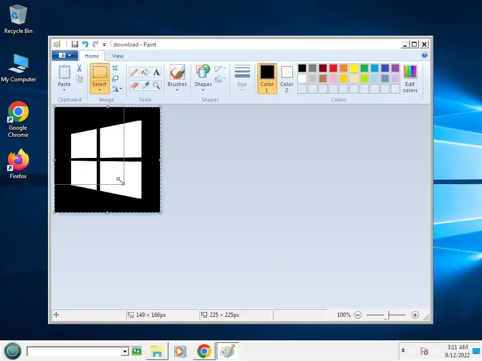Click the Paint icon in the title bar
The height and width of the screenshot is (361, 482).
(57, 45)
